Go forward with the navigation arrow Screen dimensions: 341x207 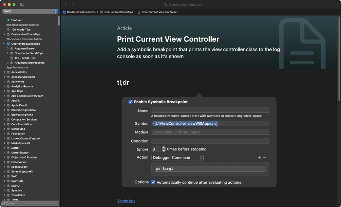coord(73,4)
